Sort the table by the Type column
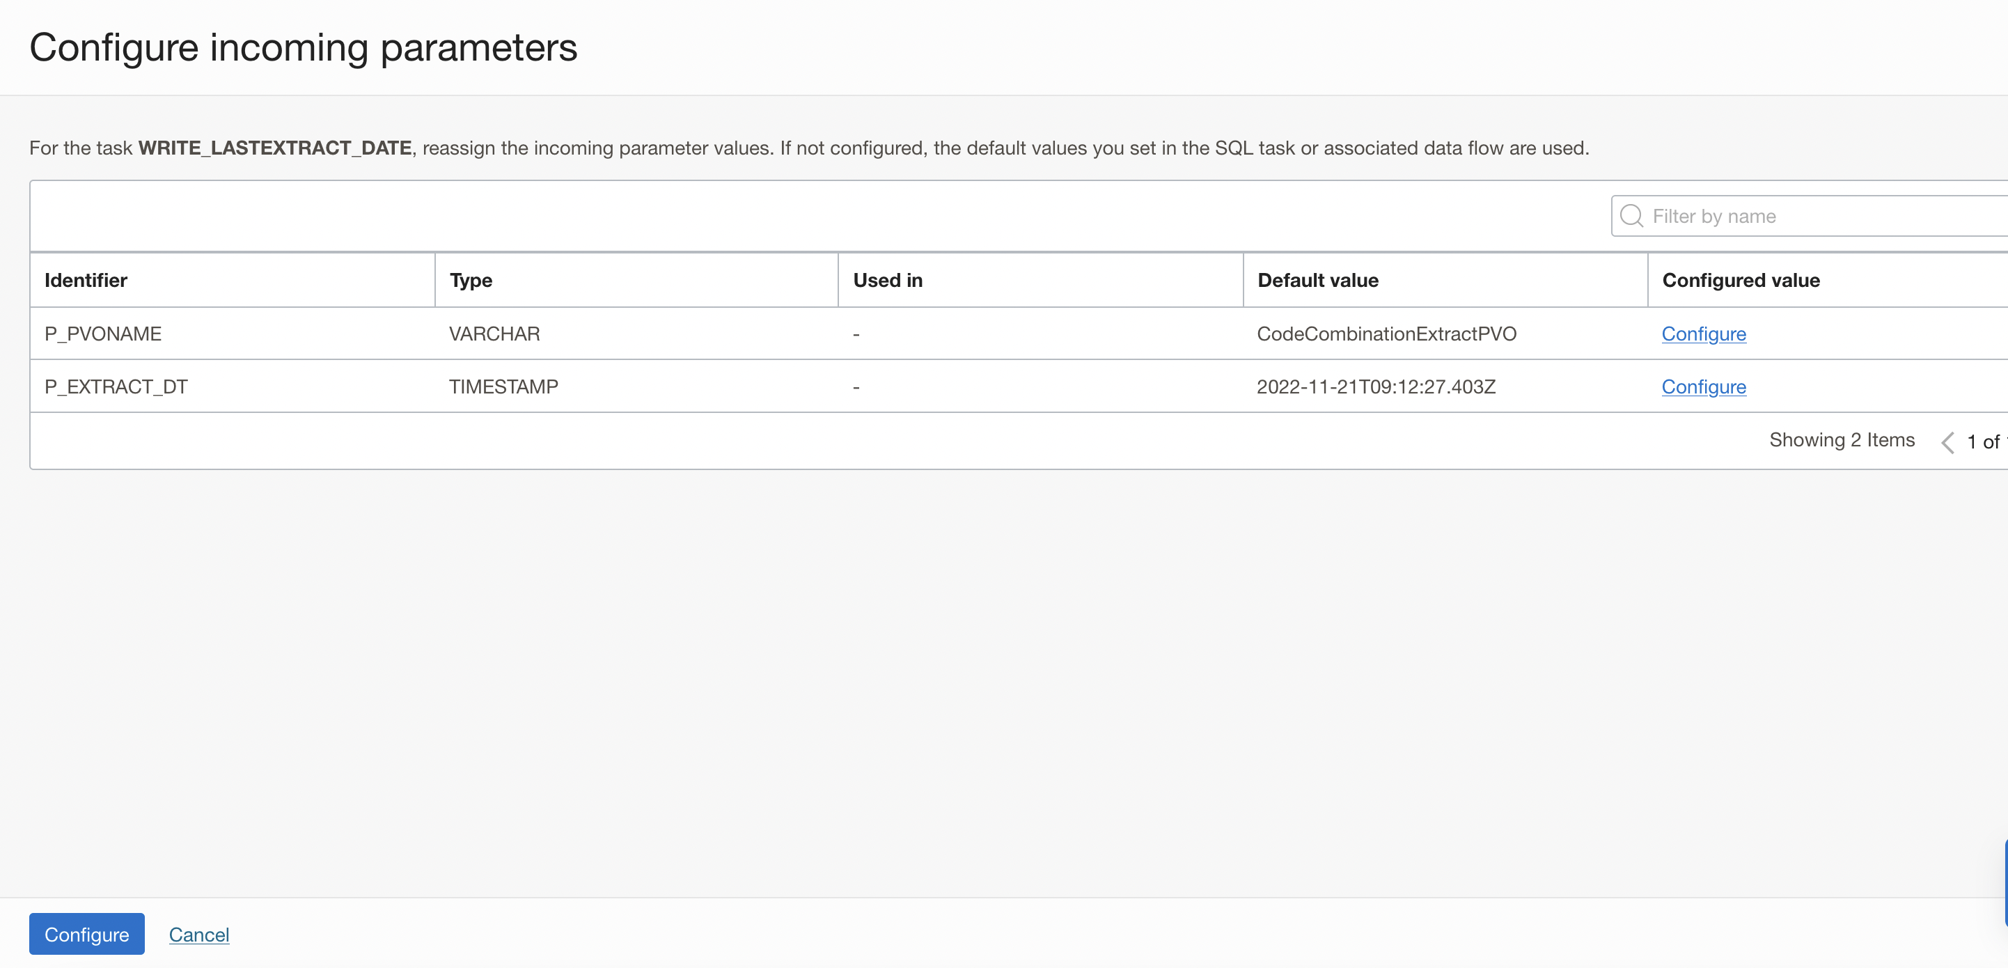The image size is (2008, 968). [x=471, y=280]
